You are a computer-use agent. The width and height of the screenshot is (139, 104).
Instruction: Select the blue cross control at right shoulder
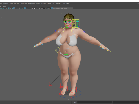coord(85,31)
